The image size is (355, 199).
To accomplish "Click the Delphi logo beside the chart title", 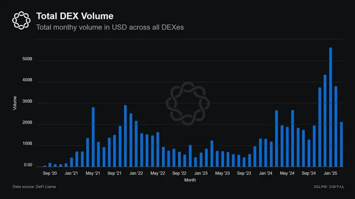I will pyautogui.click(x=21, y=20).
